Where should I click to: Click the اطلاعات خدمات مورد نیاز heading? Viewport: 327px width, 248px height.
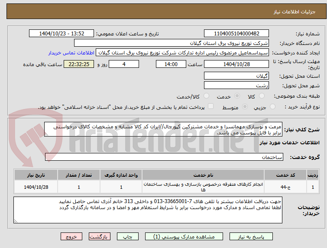click(289, 143)
